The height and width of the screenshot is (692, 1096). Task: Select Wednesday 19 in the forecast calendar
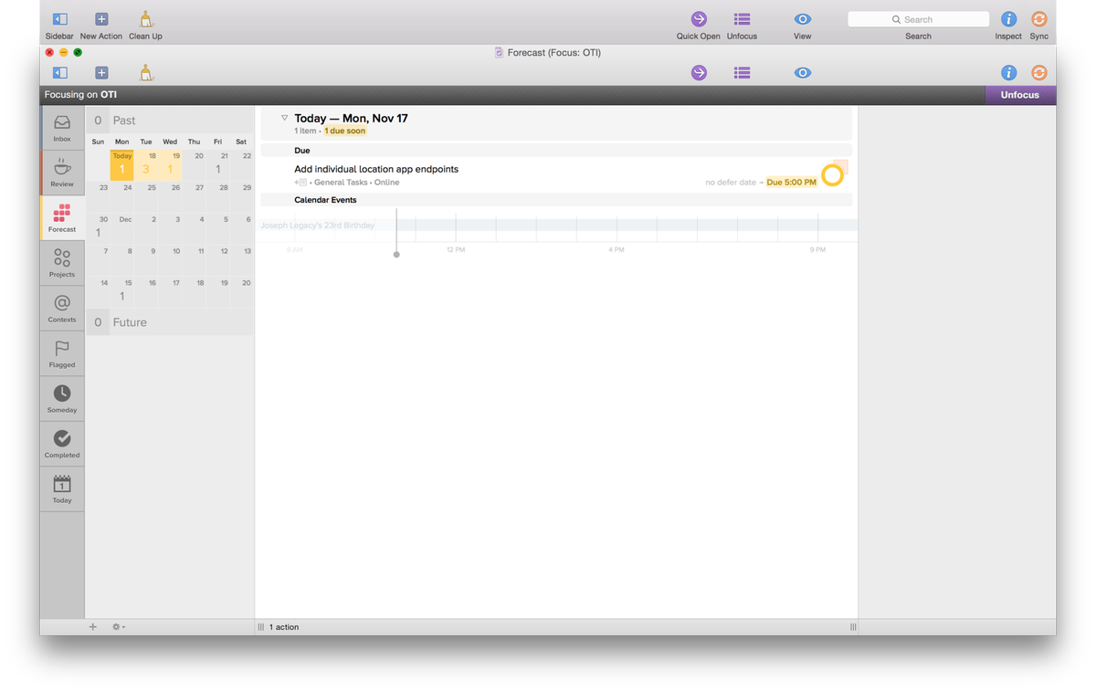pyautogui.click(x=170, y=164)
